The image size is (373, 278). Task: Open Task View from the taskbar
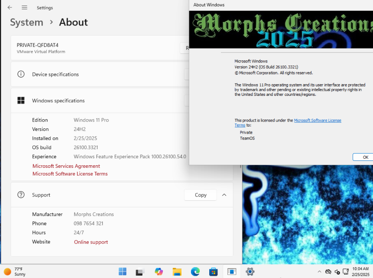140,271
